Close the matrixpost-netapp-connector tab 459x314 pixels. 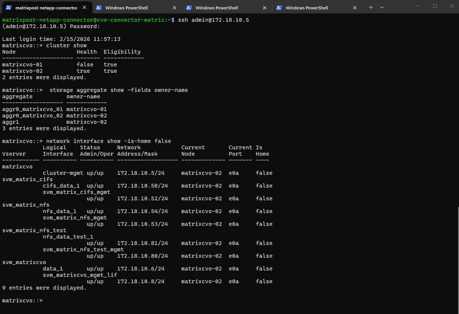(85, 8)
